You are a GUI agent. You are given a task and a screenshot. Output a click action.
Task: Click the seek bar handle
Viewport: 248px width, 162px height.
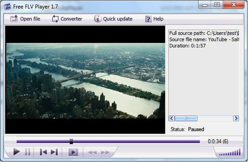click(72, 141)
